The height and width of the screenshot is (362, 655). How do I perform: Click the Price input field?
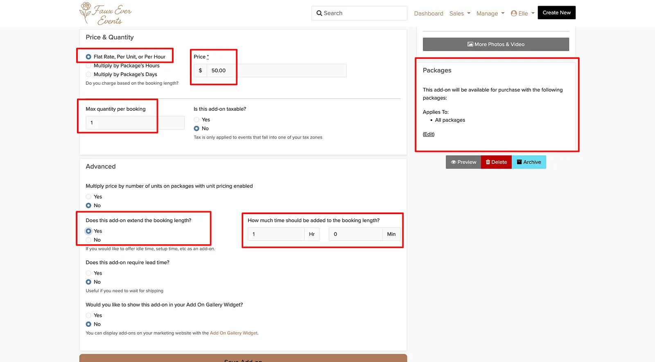pos(276,70)
